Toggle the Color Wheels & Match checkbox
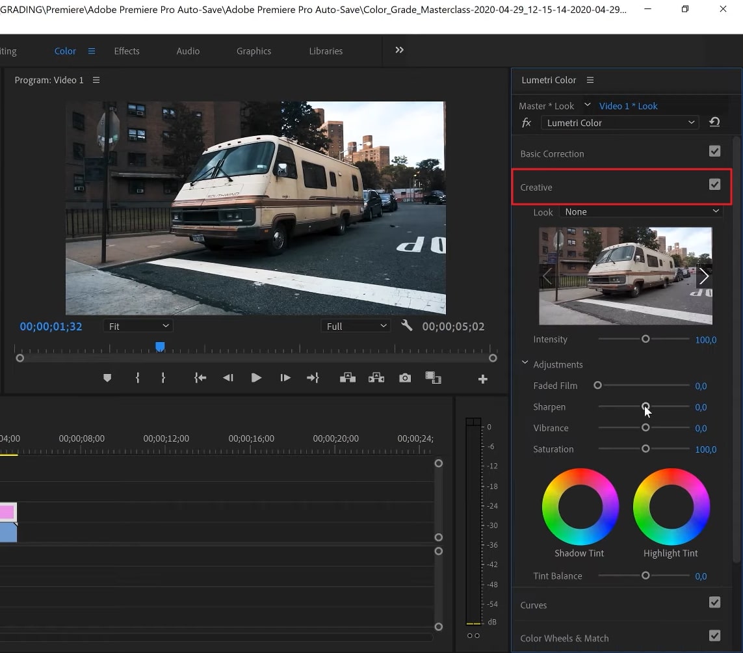This screenshot has width=743, height=653. click(714, 635)
